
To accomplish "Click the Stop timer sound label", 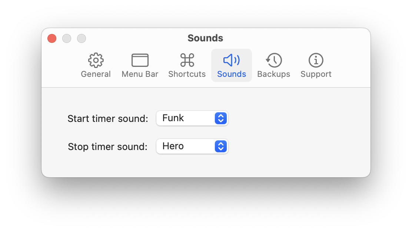I will [x=107, y=147].
